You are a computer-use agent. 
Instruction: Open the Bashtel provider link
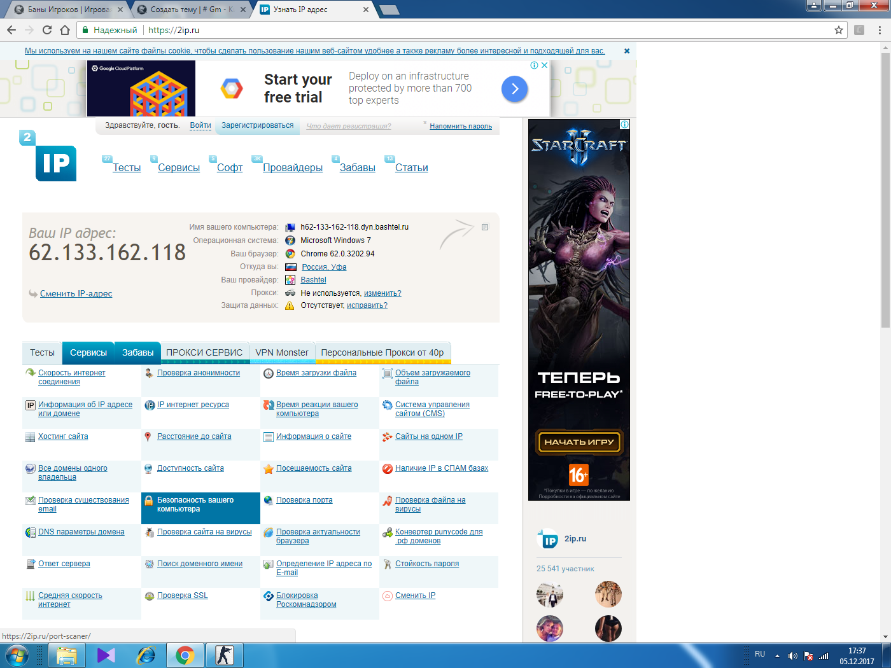[x=313, y=280]
